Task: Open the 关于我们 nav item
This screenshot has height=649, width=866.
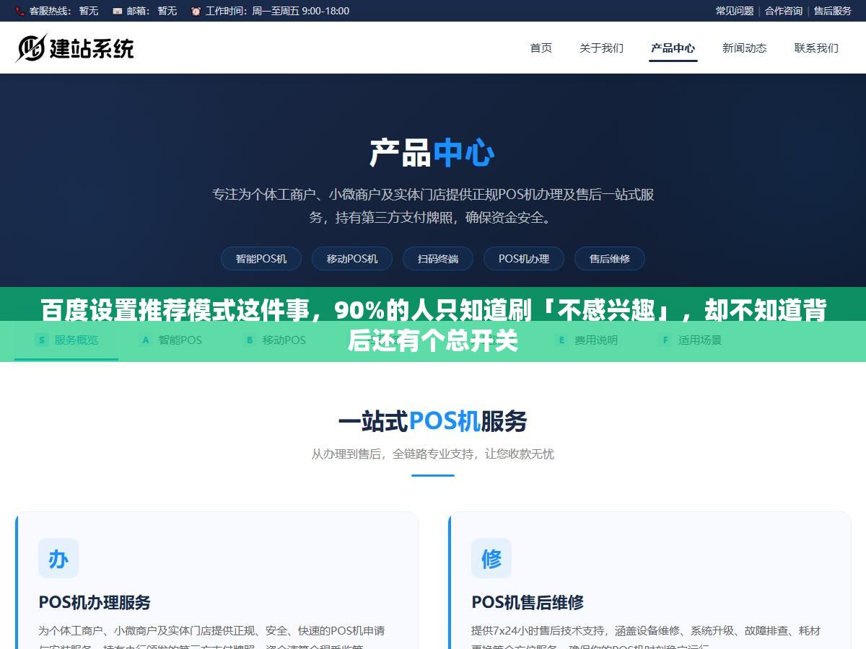Action: pos(601,48)
